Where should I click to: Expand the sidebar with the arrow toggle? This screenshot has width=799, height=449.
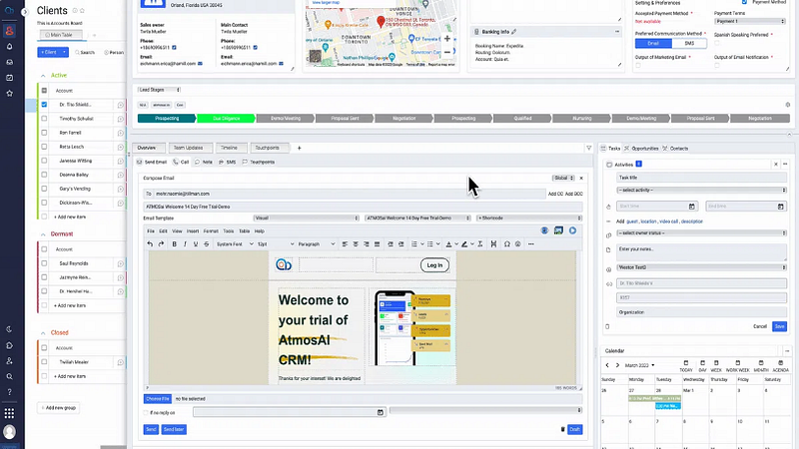pyautogui.click(x=24, y=11)
